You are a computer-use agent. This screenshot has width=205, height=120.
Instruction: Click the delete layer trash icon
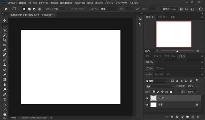(198, 117)
